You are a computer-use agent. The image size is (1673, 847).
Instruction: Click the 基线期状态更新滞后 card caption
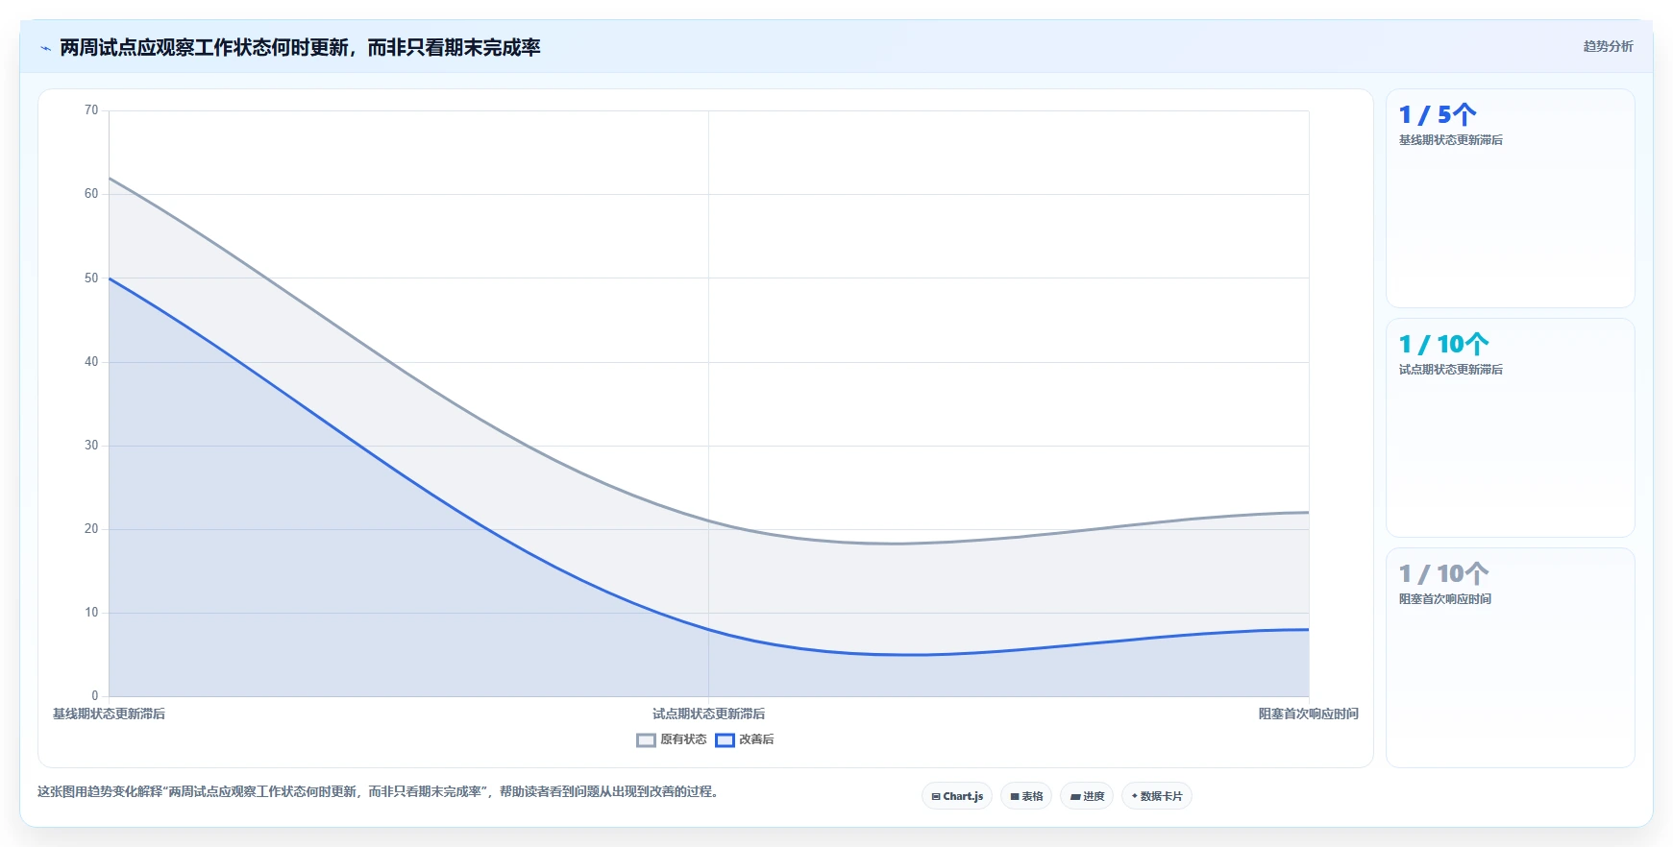click(1451, 140)
